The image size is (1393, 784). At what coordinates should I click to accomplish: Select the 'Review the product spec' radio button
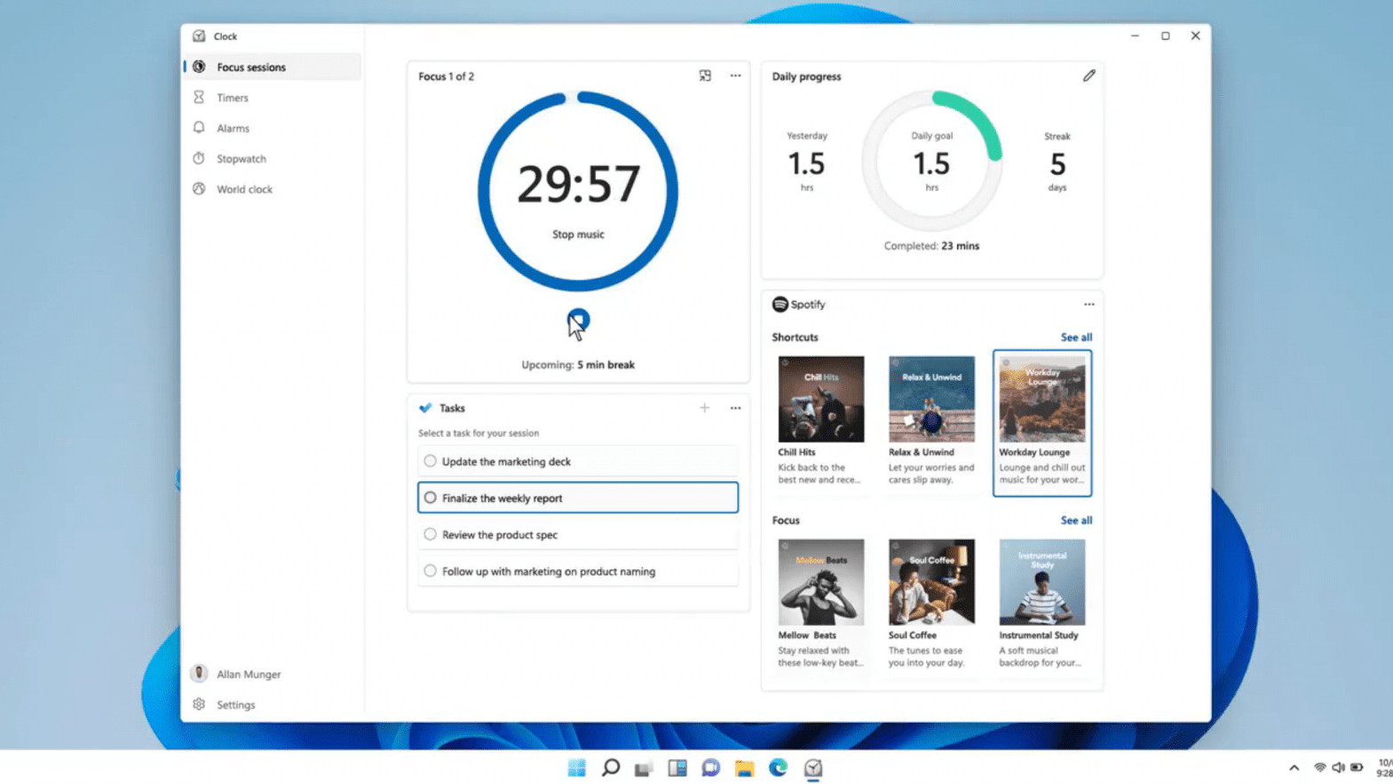431,535
